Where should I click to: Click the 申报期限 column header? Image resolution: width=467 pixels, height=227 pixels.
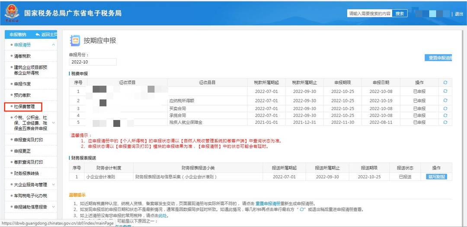point(342,82)
